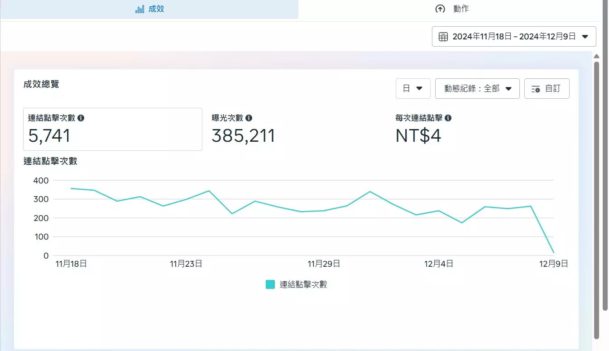This screenshot has width=609, height=351.
Task: Open the date range dropdown arrow
Action: [x=585, y=37]
